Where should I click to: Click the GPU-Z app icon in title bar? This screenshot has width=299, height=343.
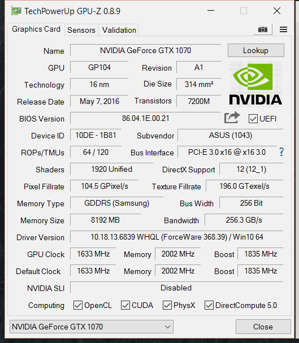pos(16,11)
